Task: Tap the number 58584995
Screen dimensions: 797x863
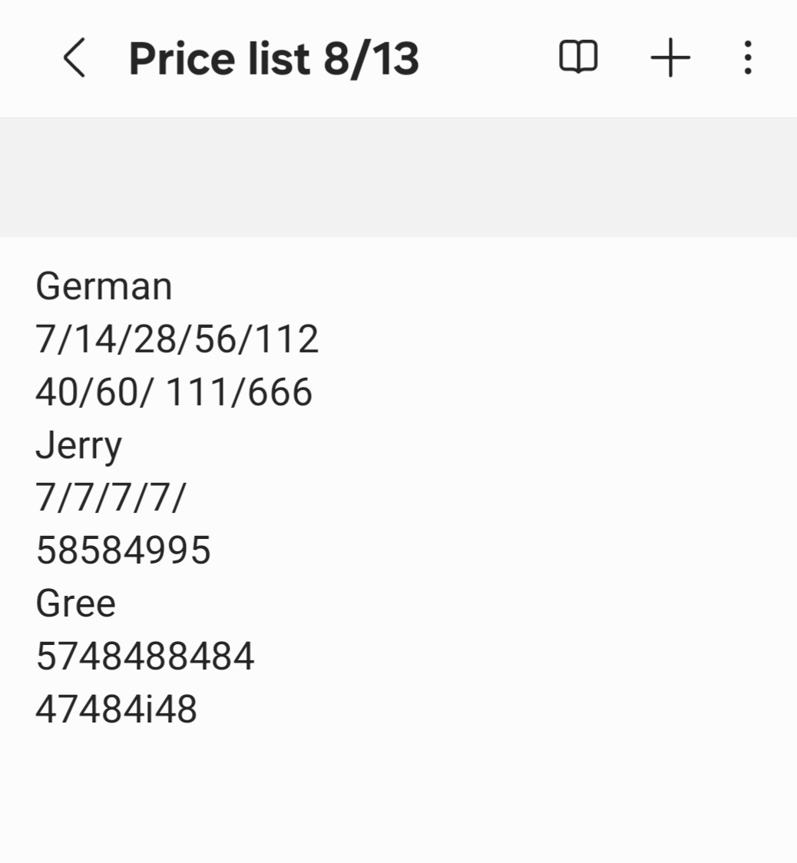Action: [124, 551]
